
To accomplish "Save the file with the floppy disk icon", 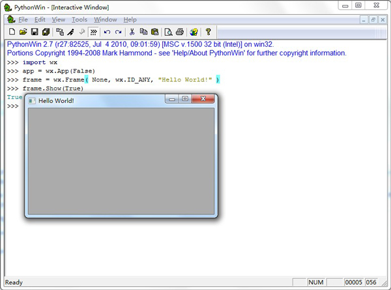I will point(35,32).
